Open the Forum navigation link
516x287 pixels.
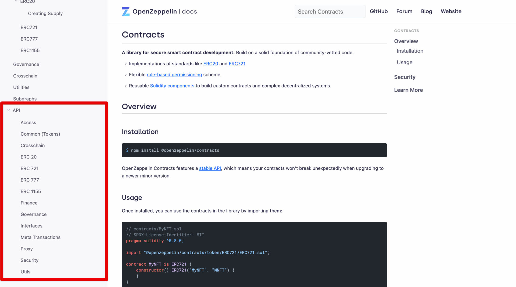(x=404, y=11)
